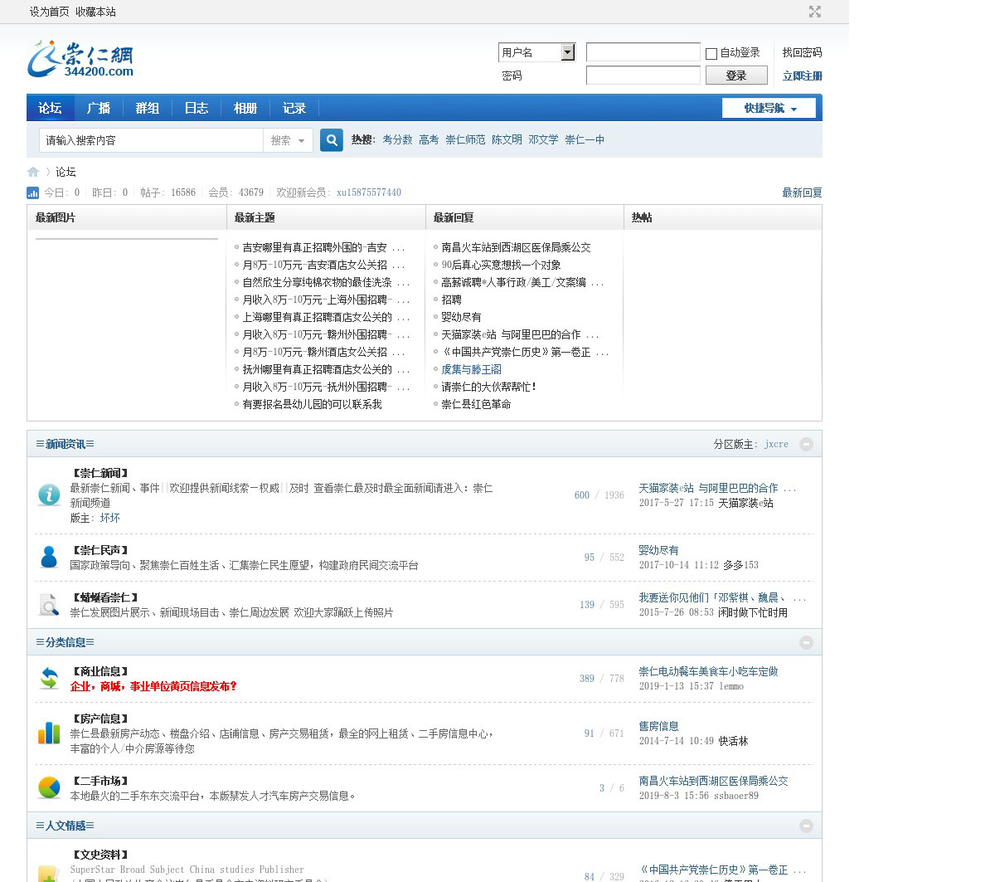The height and width of the screenshot is (882, 995).
Task: Click the 请输入搜索内容 search field
Action: (x=151, y=140)
